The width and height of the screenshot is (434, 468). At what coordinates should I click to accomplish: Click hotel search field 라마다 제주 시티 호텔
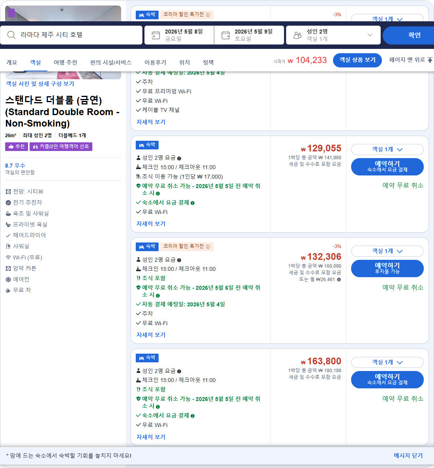point(71,35)
